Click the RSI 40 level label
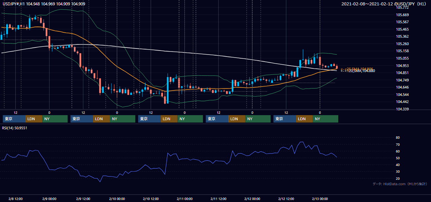The width and height of the screenshot is (431, 202). [398, 165]
